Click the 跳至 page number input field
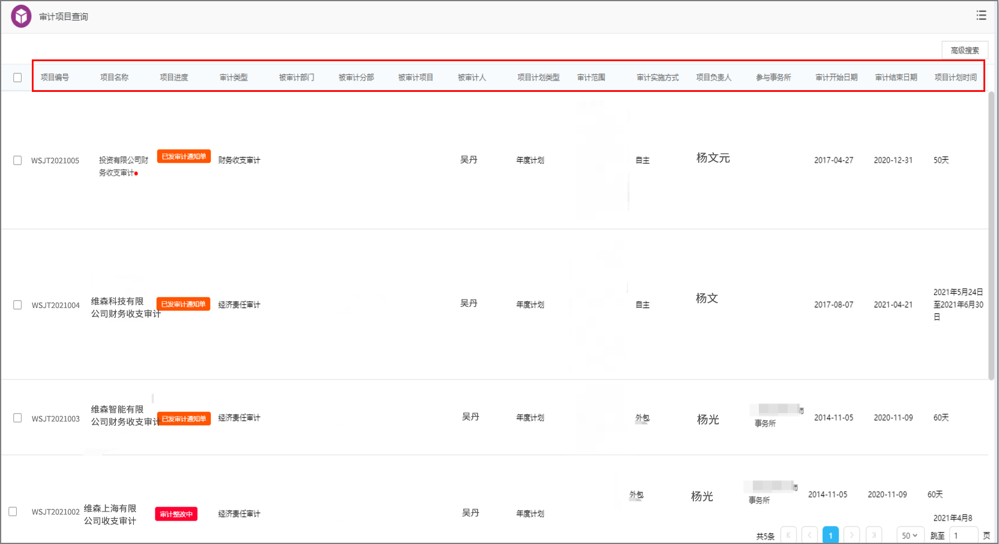This screenshot has width=999, height=544. point(964,535)
